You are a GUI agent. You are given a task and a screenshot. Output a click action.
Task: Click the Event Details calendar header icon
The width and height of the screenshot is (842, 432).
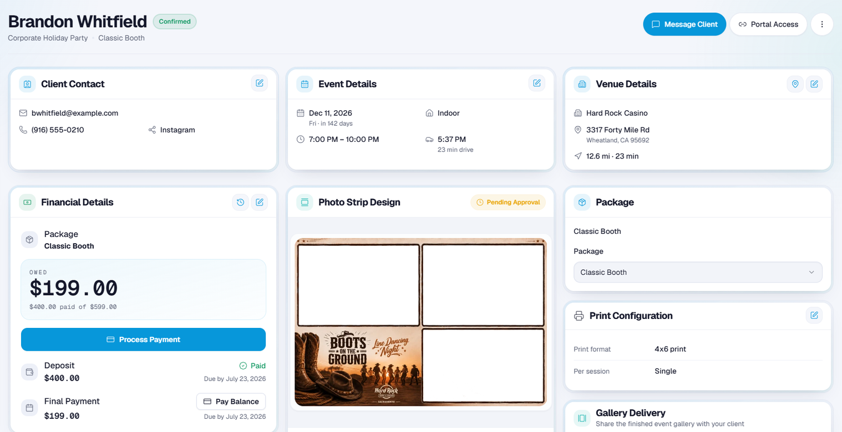pos(305,84)
